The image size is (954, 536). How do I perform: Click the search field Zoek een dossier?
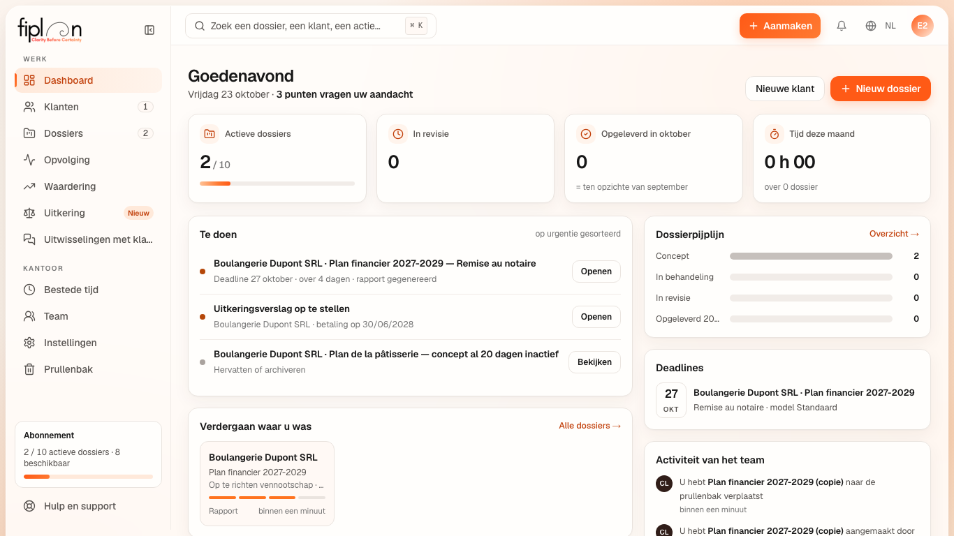[311, 26]
